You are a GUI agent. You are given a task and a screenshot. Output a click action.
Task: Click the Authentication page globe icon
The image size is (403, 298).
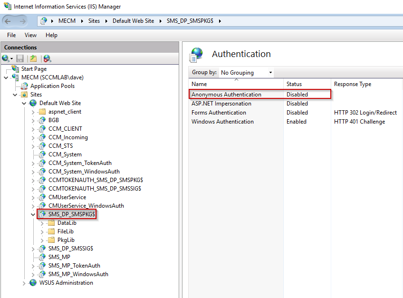[x=196, y=55]
